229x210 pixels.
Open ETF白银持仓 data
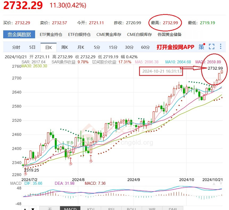(79, 35)
